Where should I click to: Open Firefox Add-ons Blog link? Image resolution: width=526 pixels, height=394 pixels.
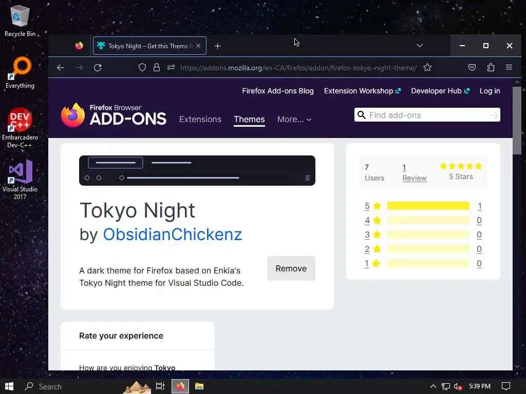(x=278, y=91)
